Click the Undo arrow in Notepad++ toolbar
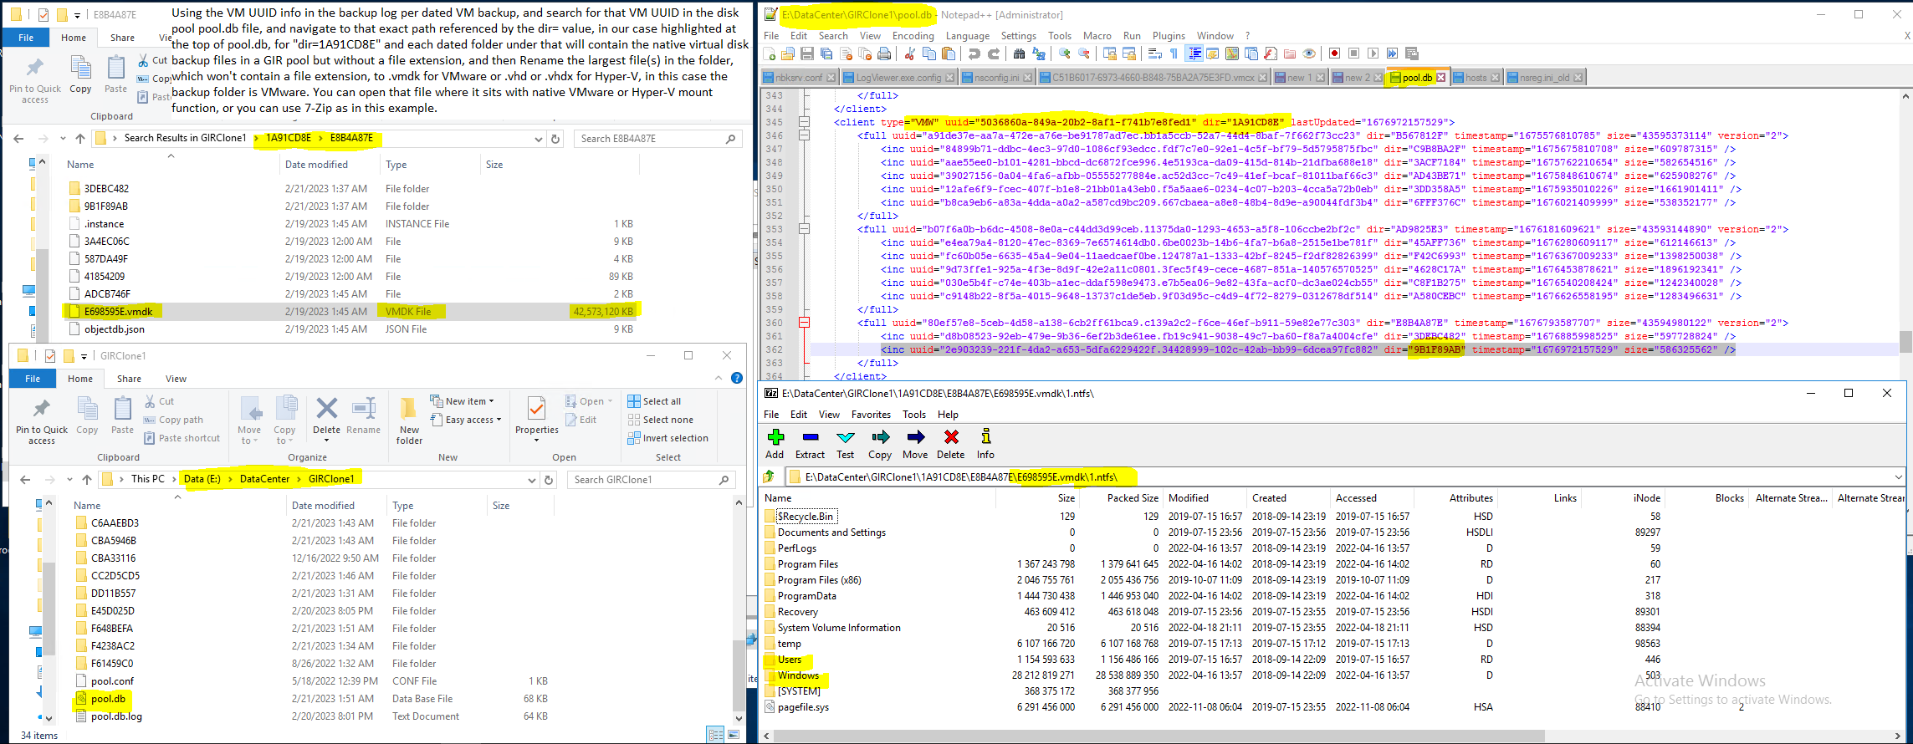 coord(974,54)
